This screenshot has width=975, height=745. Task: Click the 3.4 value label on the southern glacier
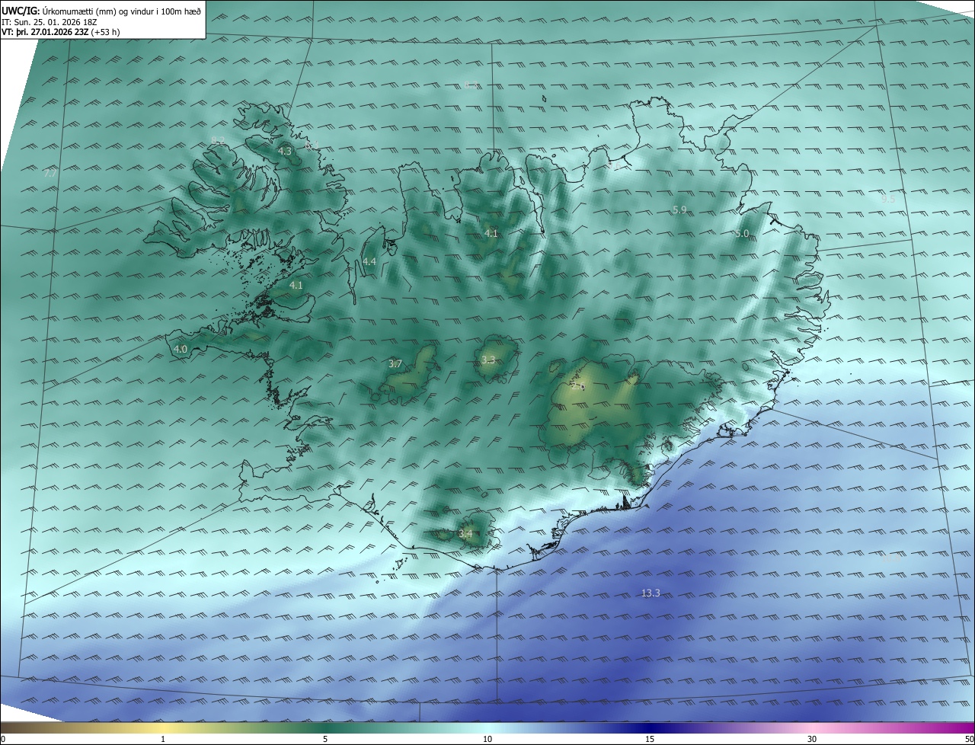[x=465, y=533]
